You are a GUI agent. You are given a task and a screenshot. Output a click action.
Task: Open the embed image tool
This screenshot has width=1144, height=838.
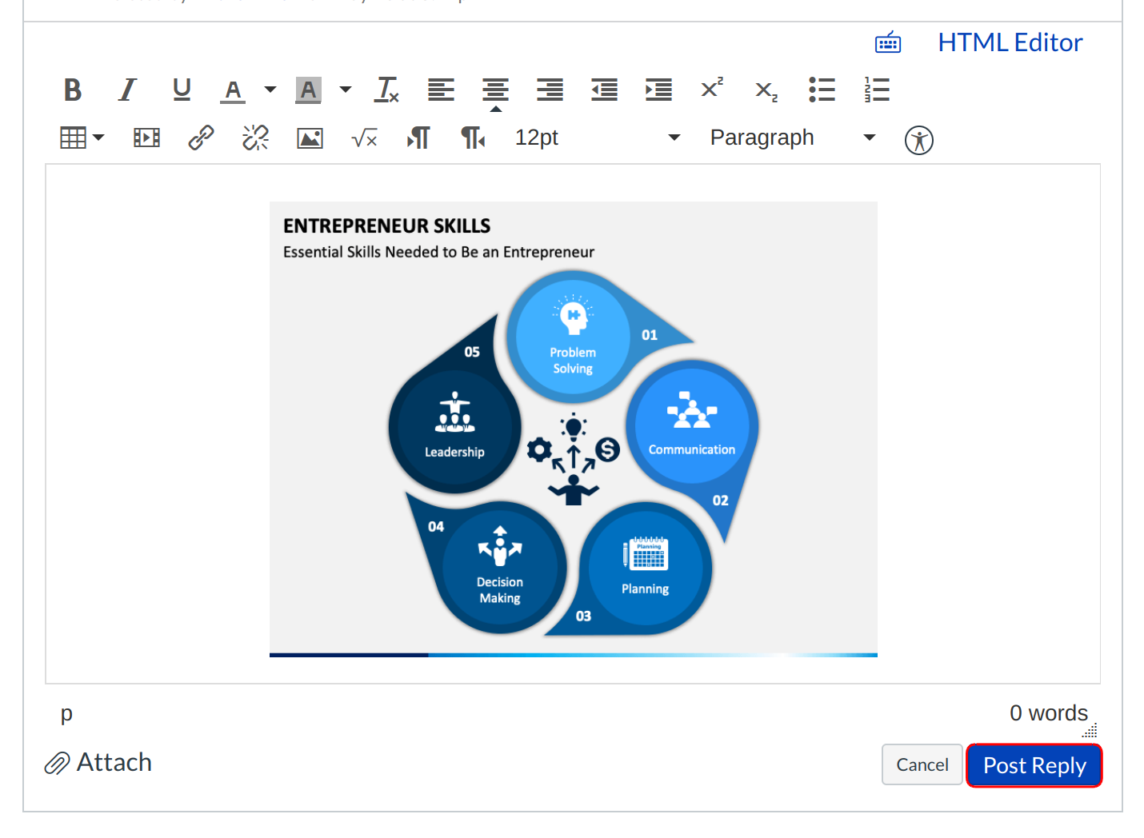pyautogui.click(x=310, y=138)
